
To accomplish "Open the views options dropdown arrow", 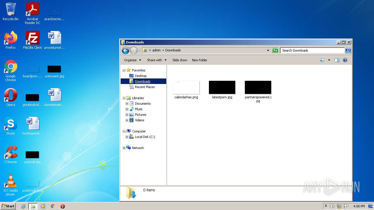I will pos(329,60).
